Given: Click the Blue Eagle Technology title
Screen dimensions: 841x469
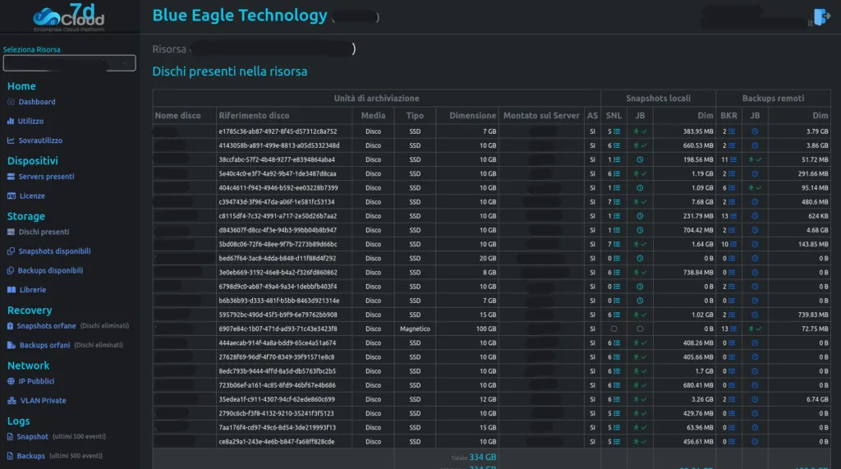Looking at the screenshot, I should tap(239, 16).
